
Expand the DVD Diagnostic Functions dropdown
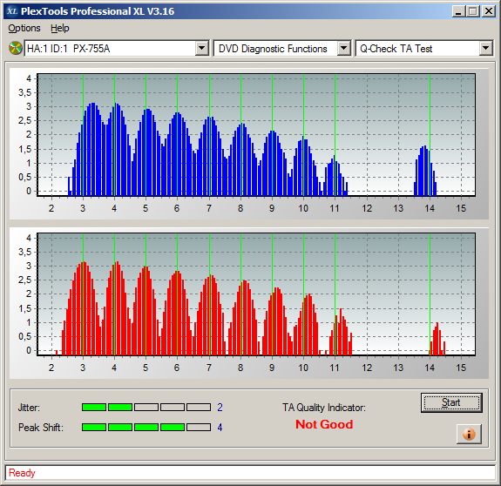[344, 49]
